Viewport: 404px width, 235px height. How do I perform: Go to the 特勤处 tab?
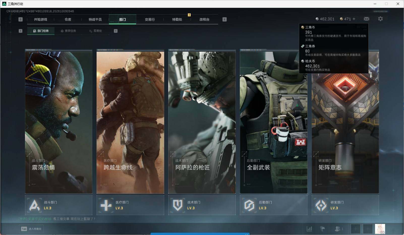point(177,19)
